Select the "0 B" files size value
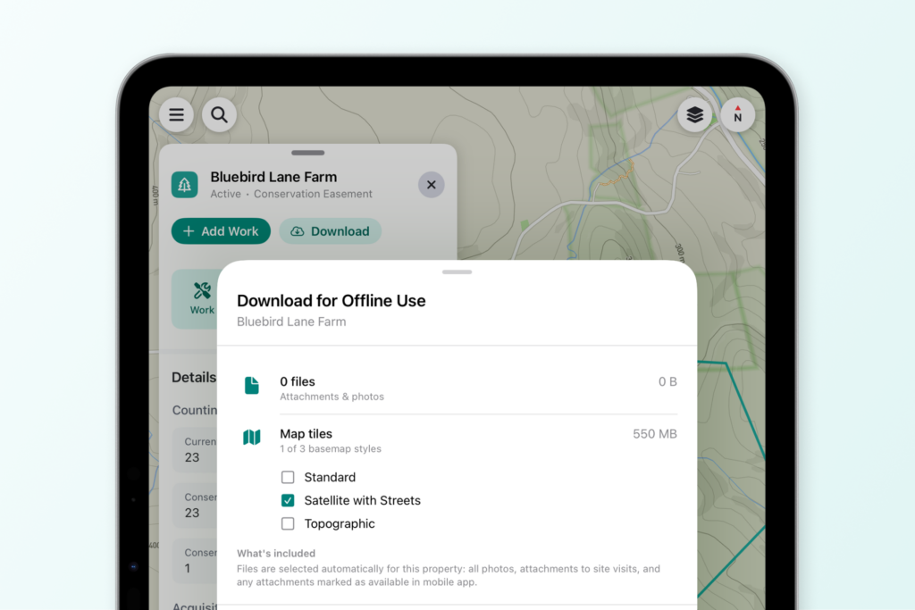The height and width of the screenshot is (610, 915). [667, 381]
